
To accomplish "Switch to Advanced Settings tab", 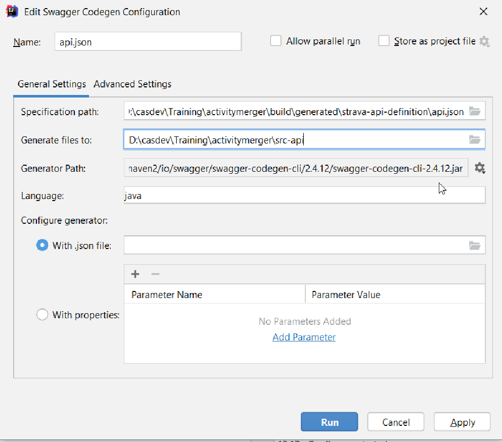I will [x=132, y=84].
